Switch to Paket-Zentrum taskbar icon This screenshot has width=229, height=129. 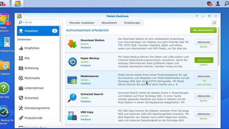click(x=18, y=4)
